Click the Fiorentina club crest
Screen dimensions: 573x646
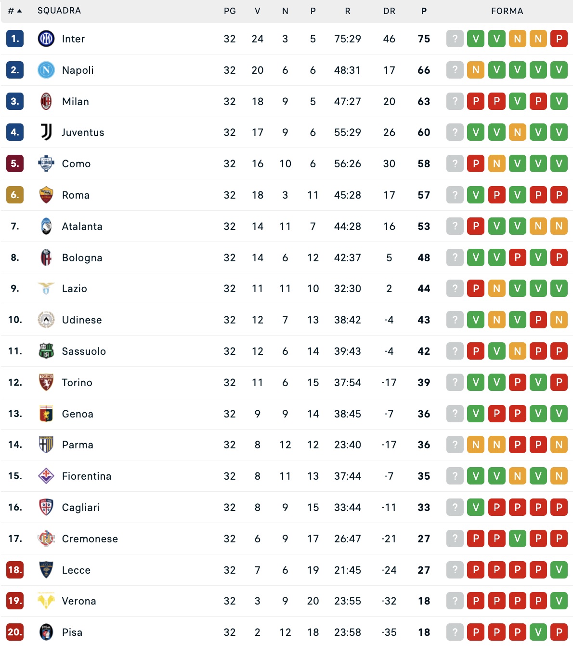click(x=46, y=476)
